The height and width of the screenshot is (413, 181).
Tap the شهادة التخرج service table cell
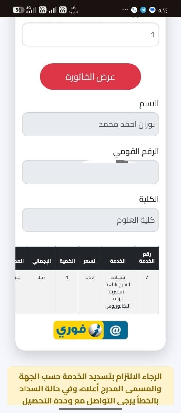click(118, 292)
